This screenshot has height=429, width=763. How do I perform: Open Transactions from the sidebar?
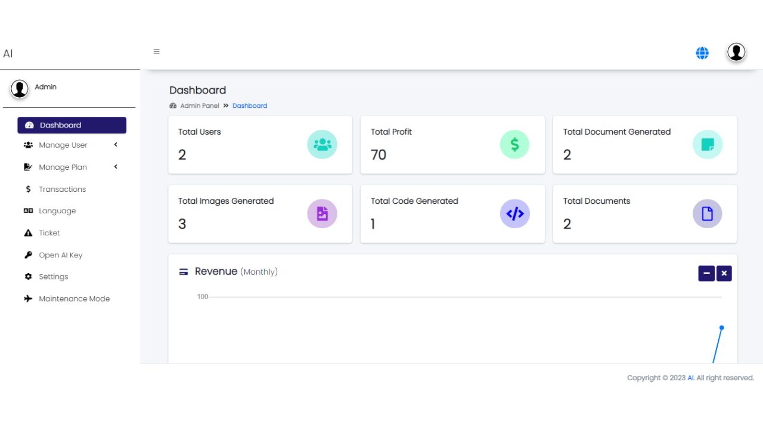click(62, 189)
